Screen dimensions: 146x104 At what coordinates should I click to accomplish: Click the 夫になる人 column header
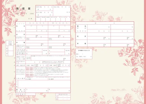[37, 23]
